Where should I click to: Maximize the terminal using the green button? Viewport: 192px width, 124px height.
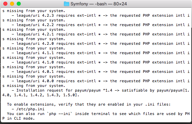(x=19, y=4)
